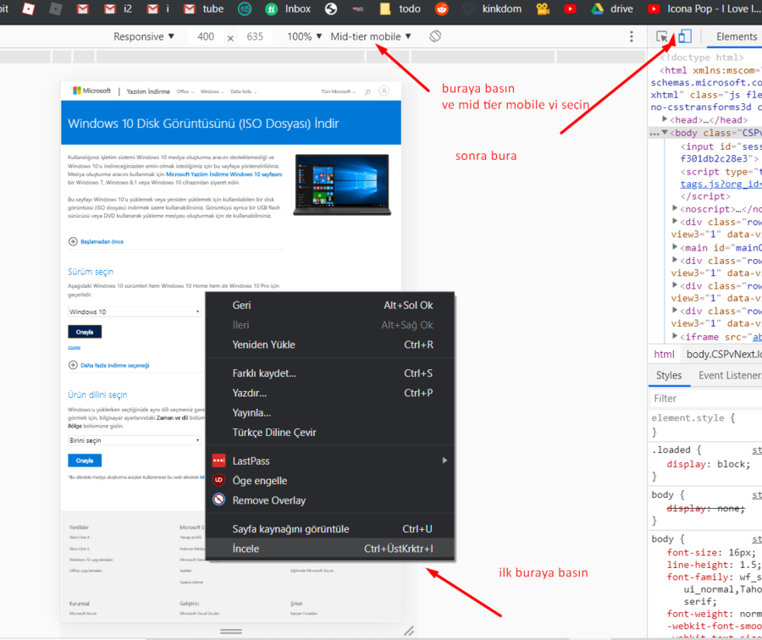
Task: Activate the inspect element picker icon
Action: [x=662, y=36]
